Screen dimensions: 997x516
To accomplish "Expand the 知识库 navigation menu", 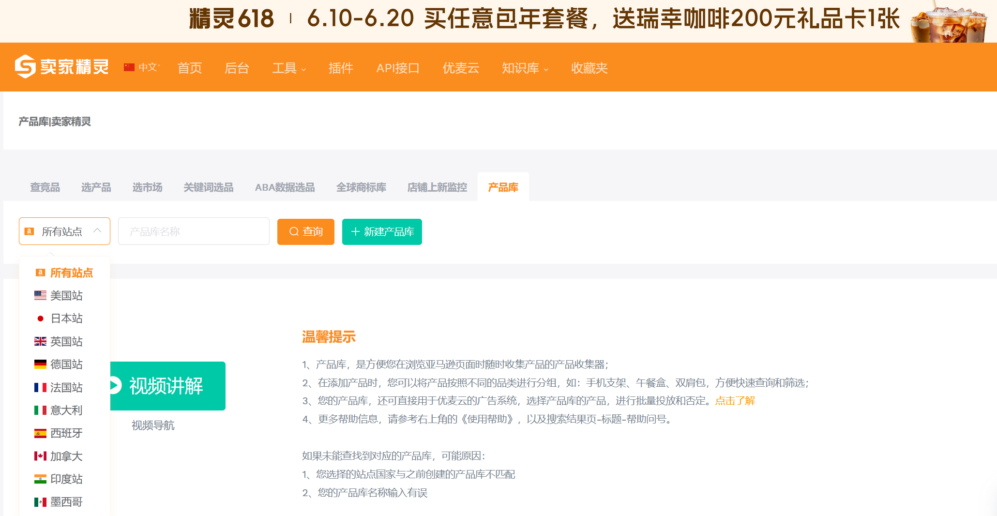I will 525,68.
